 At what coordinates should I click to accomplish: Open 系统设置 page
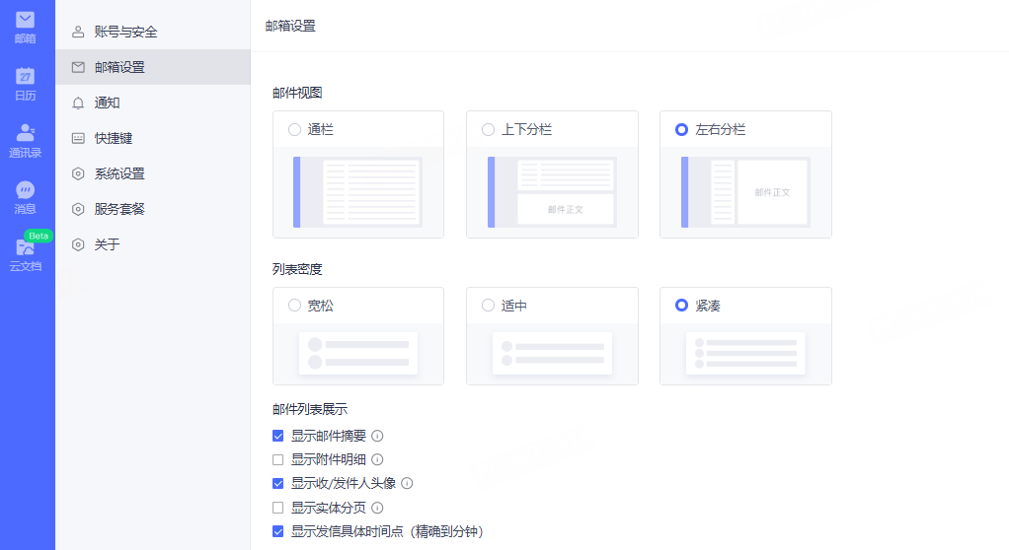pyautogui.click(x=152, y=173)
